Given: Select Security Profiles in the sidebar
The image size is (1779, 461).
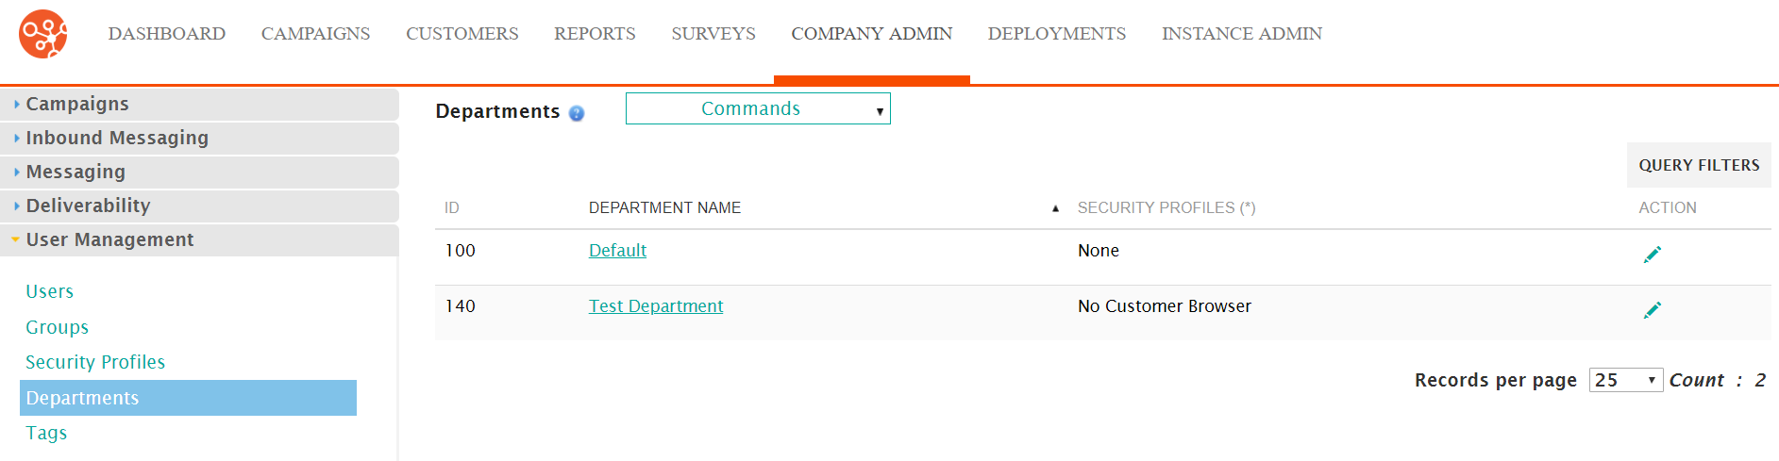Looking at the screenshot, I should [95, 362].
